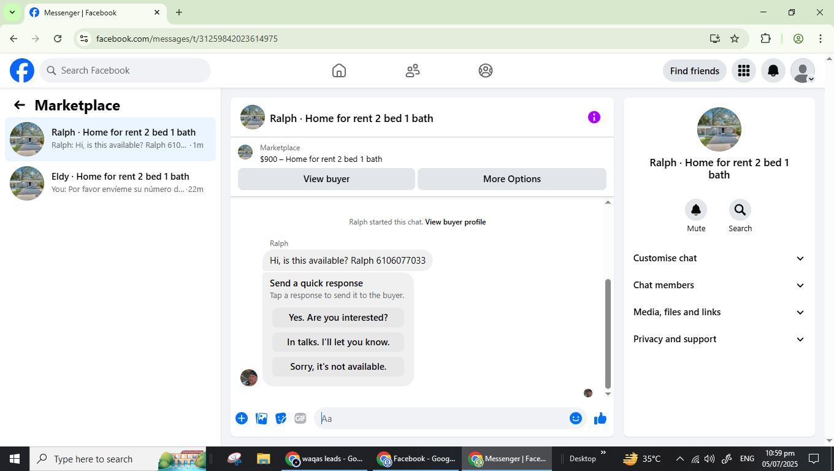
Task: Click the address bar URL
Action: pyautogui.click(x=187, y=39)
